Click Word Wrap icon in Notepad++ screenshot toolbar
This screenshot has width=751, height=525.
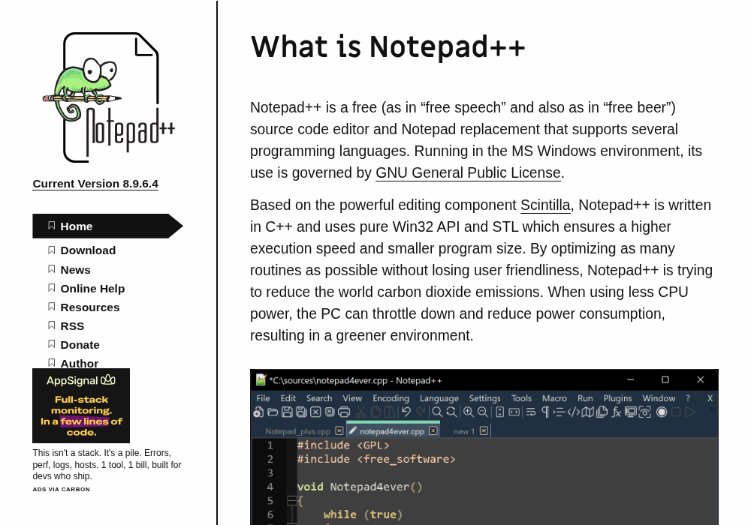[x=531, y=412]
